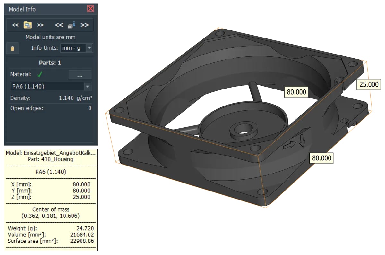Click the Z [mm] value 25.000
Viewport: 385px width, 255px height.
coord(82,197)
